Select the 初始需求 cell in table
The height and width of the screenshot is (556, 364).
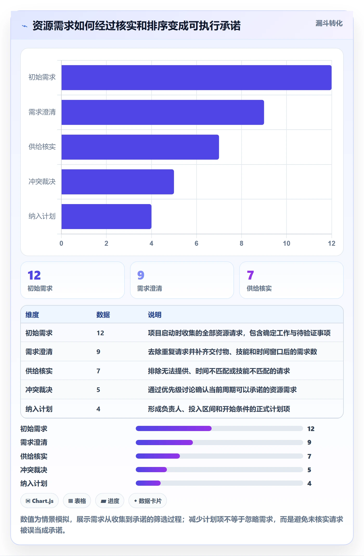(39, 333)
